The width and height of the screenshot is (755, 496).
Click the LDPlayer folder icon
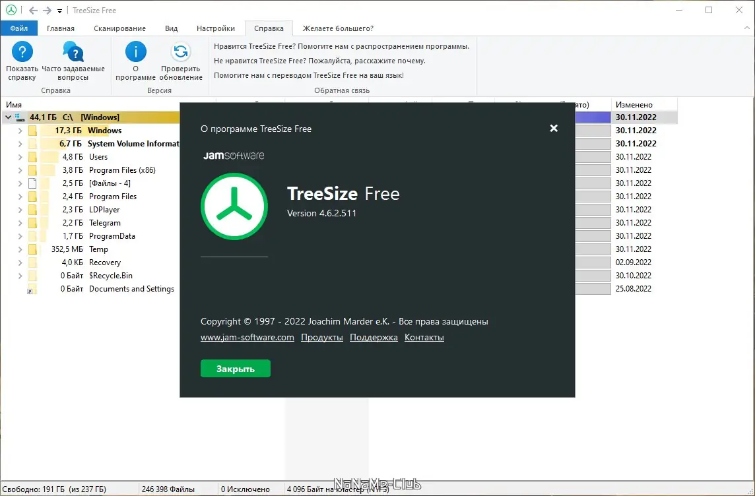tap(32, 210)
